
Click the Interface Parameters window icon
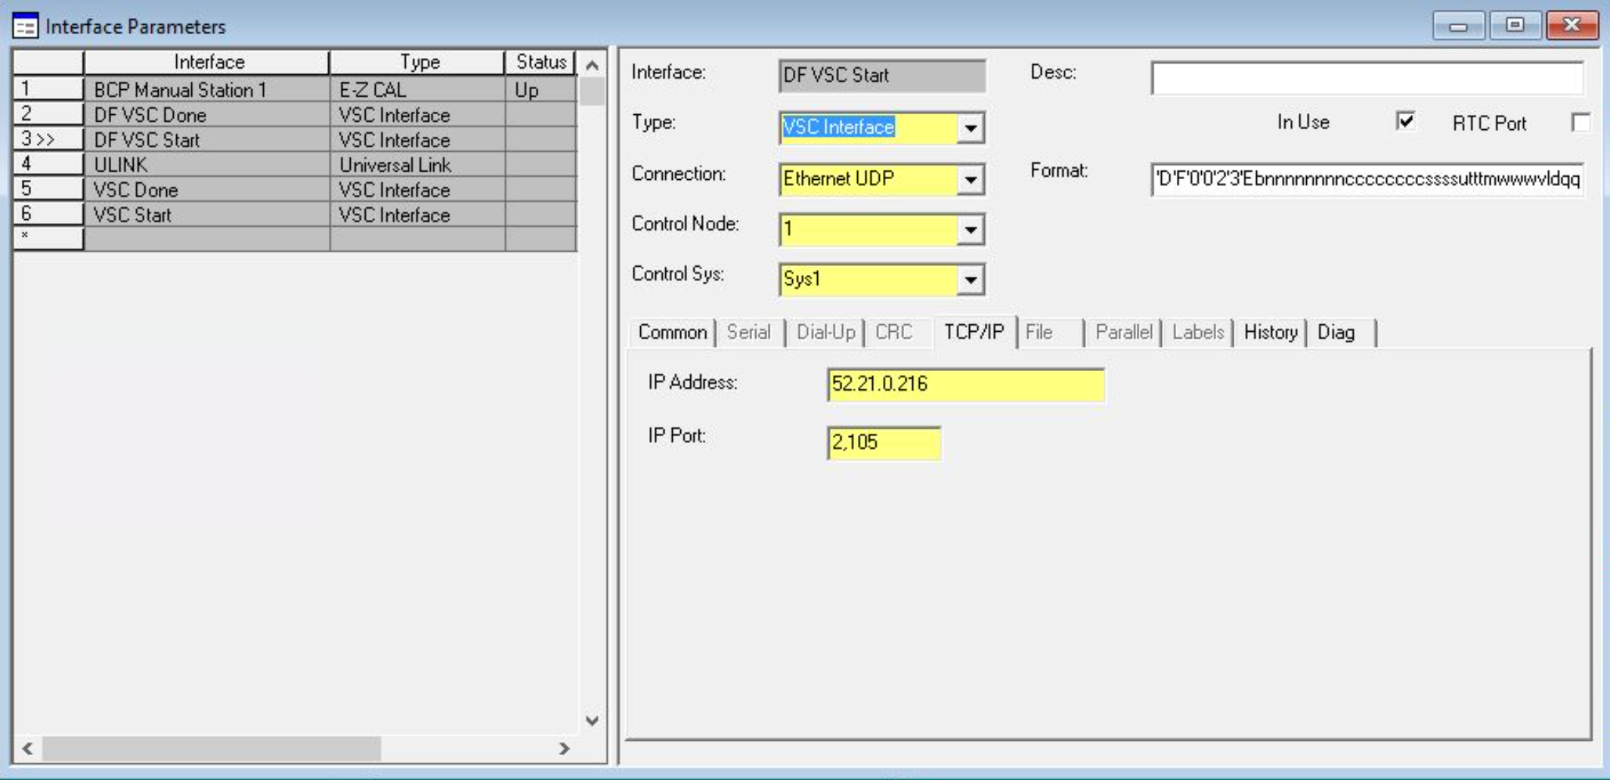(25, 26)
